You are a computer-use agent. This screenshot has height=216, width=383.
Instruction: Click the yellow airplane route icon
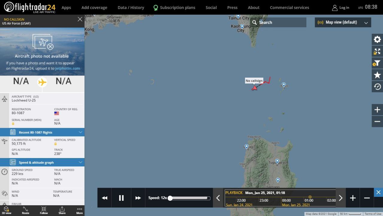point(42,82)
